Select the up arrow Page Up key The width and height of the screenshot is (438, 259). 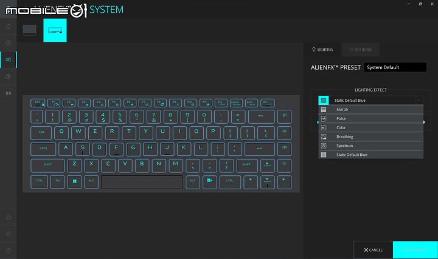[x=267, y=166]
